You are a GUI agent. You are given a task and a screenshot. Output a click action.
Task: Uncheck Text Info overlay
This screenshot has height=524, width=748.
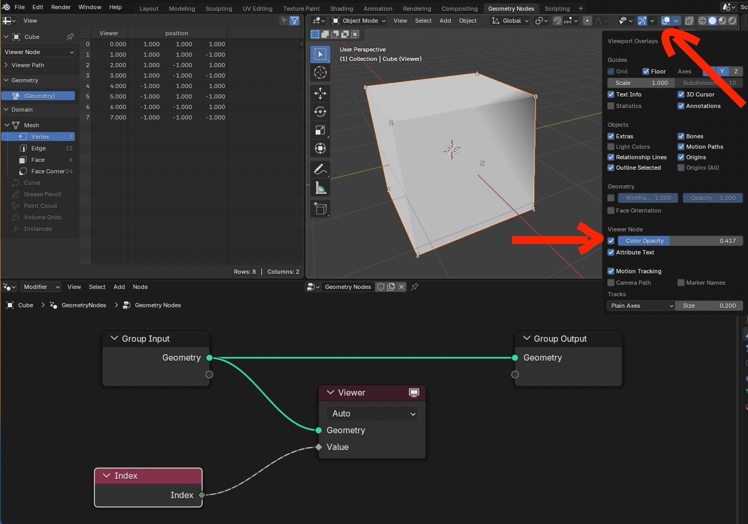click(611, 94)
